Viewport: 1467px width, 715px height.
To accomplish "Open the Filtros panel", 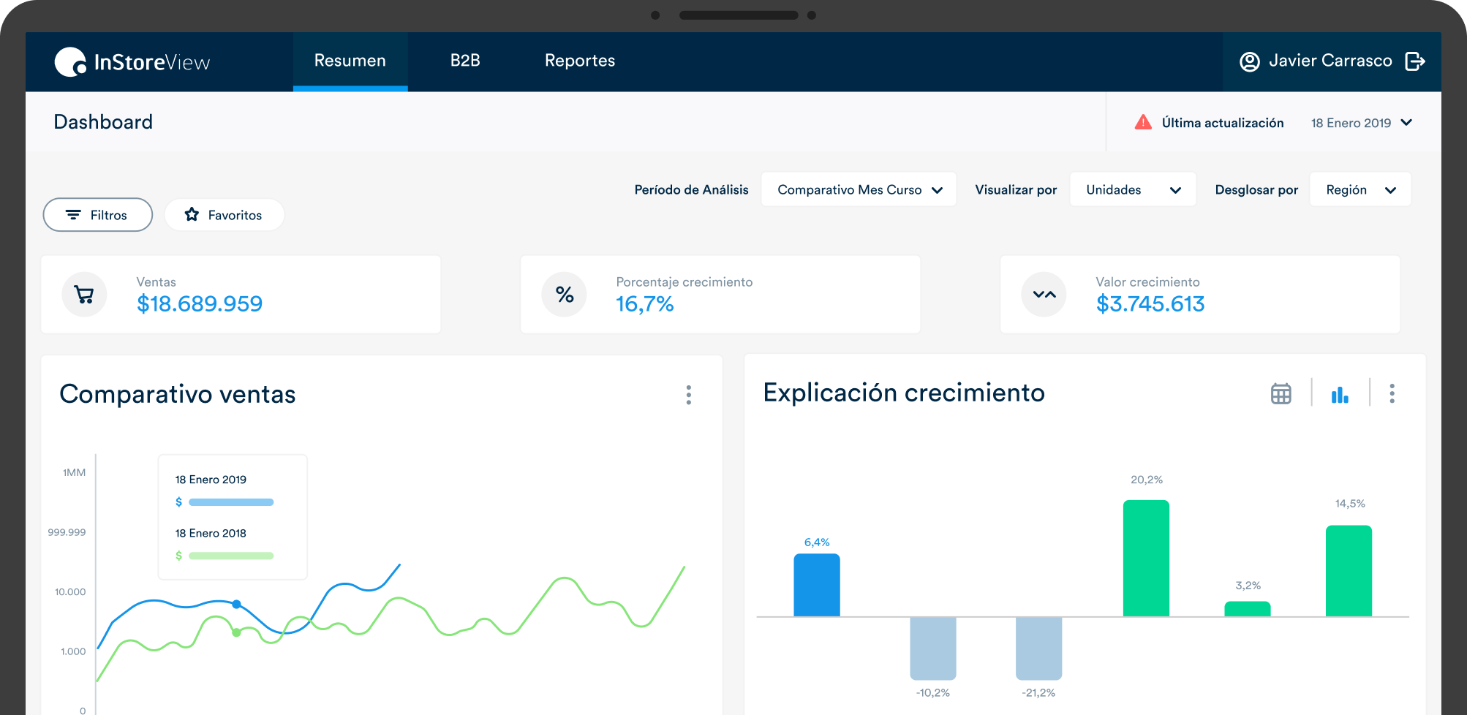I will tap(97, 214).
